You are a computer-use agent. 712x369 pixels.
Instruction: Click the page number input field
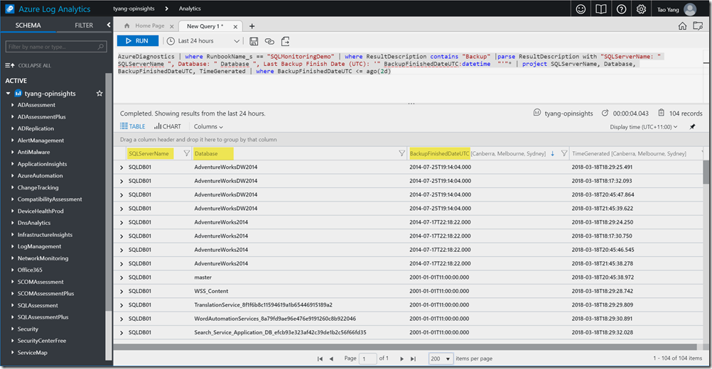[x=367, y=358]
